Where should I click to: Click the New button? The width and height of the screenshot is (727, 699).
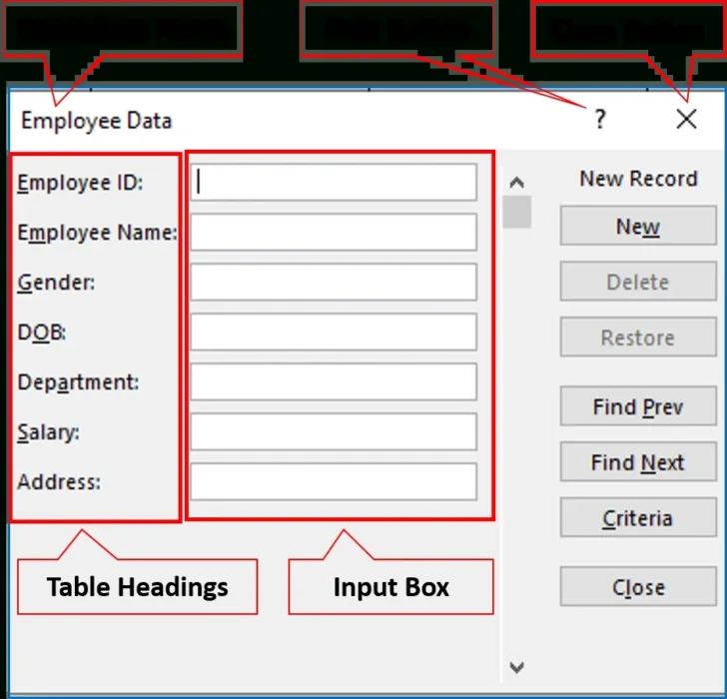click(x=638, y=226)
